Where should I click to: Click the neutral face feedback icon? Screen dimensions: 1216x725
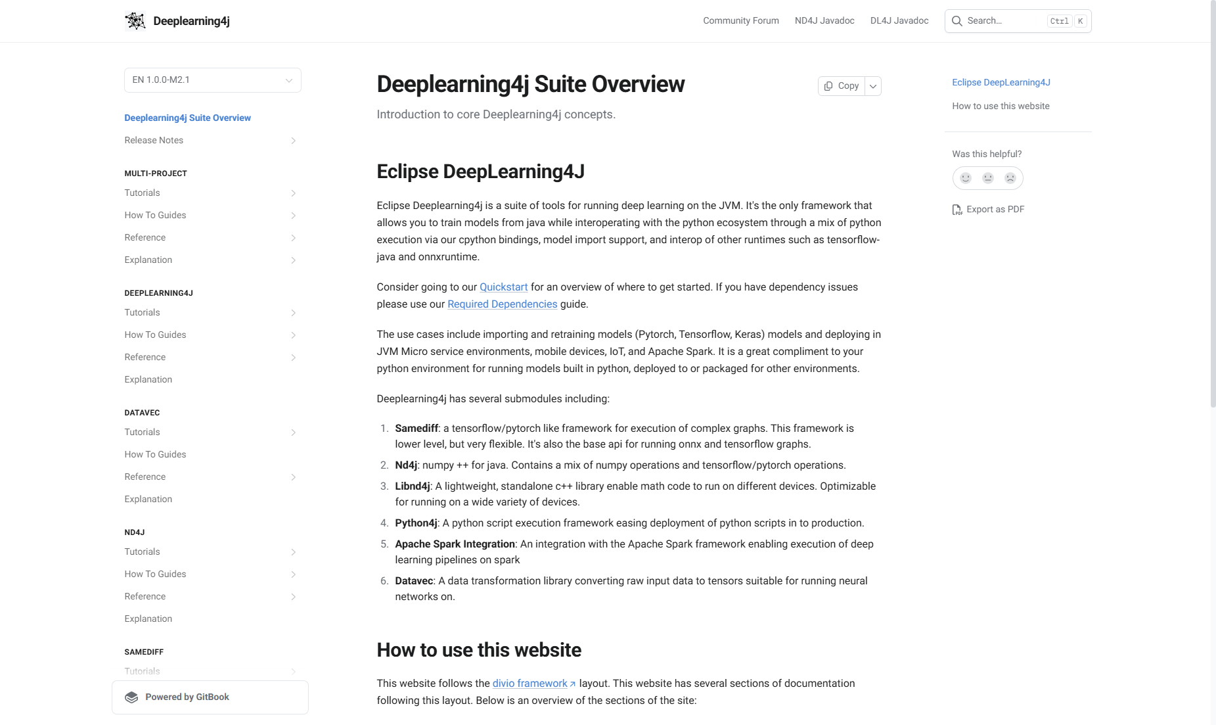(988, 178)
